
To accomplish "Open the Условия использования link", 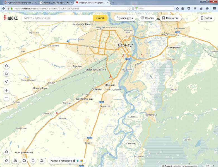I will pyautogui.click(x=185, y=166).
